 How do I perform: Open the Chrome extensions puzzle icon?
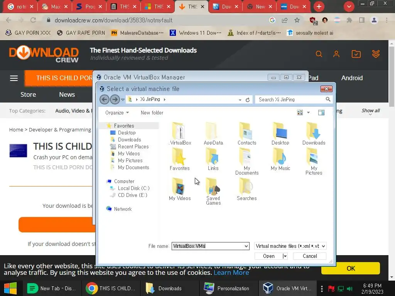(x=349, y=20)
